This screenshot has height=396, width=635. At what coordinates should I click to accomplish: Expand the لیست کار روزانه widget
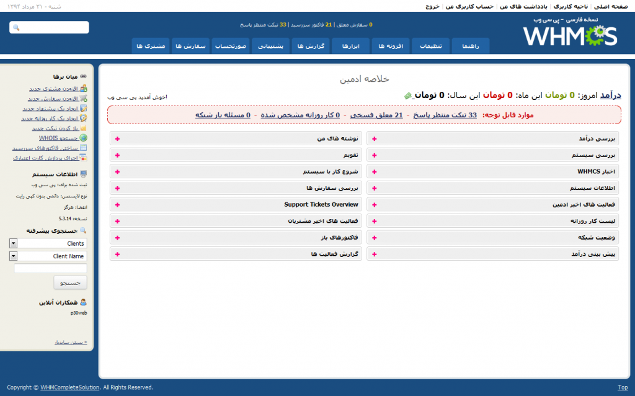(374, 222)
